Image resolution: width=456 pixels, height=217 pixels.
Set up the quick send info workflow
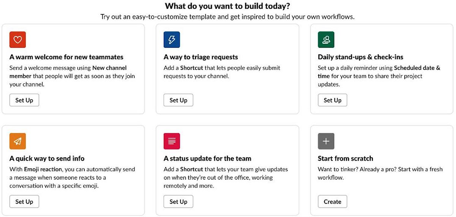coord(24,202)
